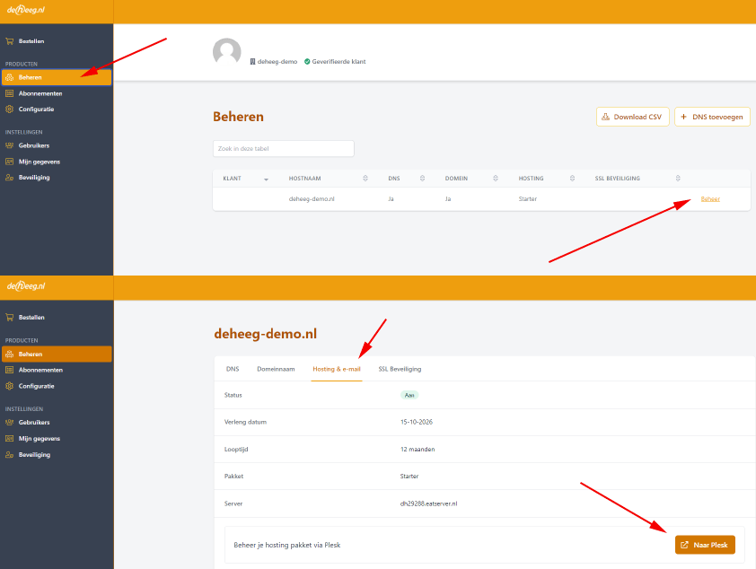Image resolution: width=756 pixels, height=569 pixels.
Task: Sort table by DNS column arrows
Action: click(422, 179)
